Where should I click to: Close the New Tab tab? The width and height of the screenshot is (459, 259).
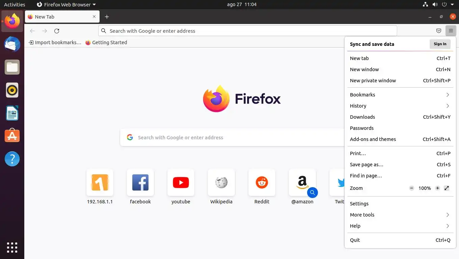click(94, 17)
